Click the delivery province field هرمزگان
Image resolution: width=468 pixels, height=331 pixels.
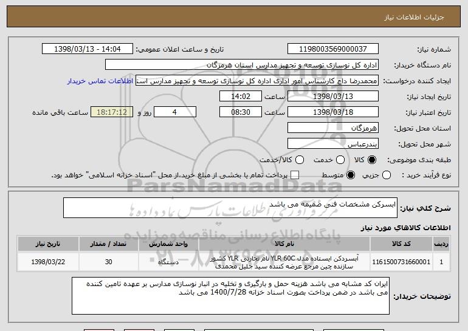[333, 128]
